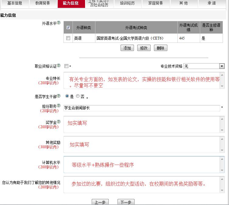Click up arrow of 奖学金 scrollbar
This screenshot has width=229, height=205.
point(222,119)
